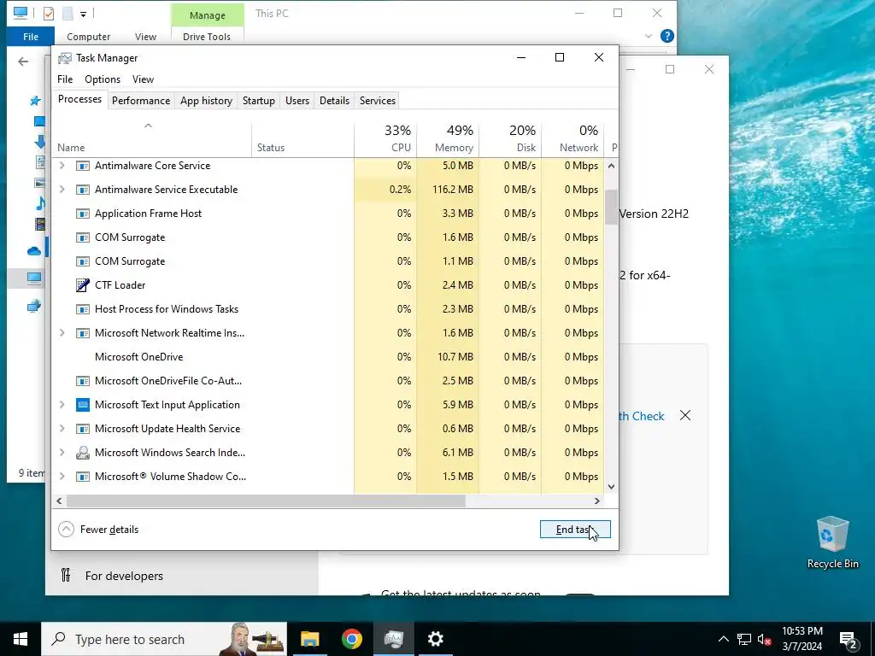Image resolution: width=875 pixels, height=656 pixels.
Task: Switch to the Services tab
Action: click(377, 101)
